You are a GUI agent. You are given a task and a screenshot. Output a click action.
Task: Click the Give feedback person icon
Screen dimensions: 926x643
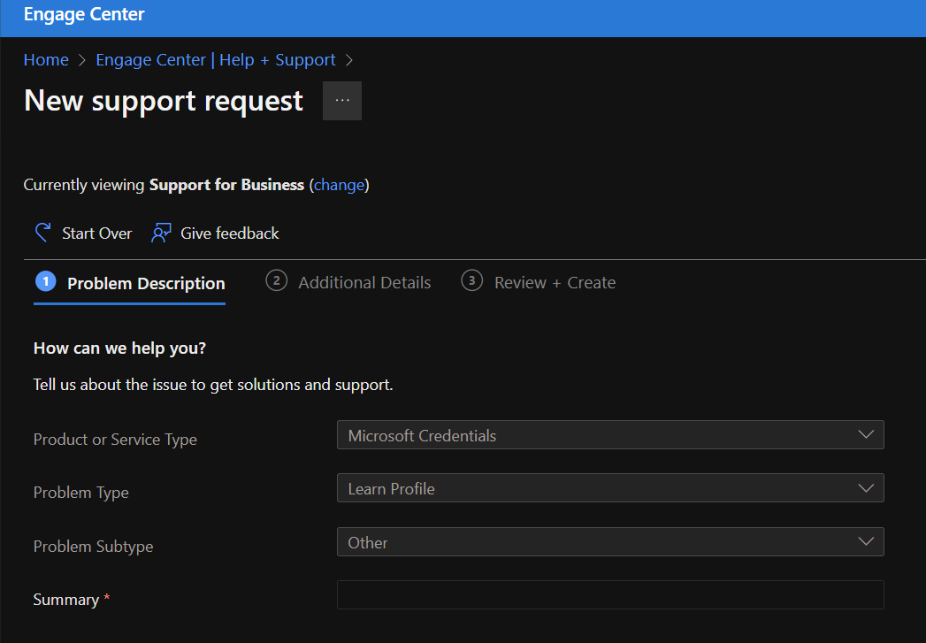(x=161, y=233)
